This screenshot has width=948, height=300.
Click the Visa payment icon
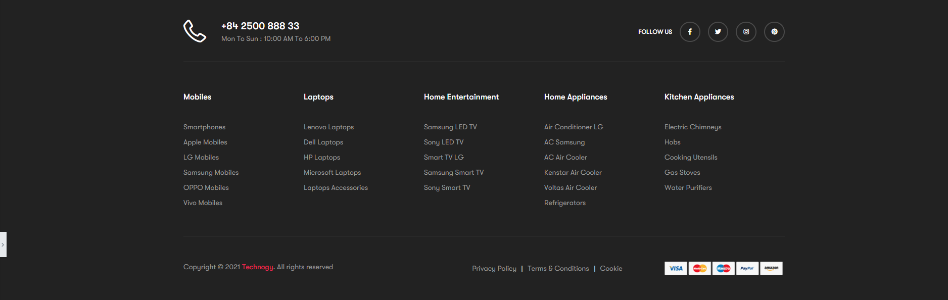coord(676,268)
